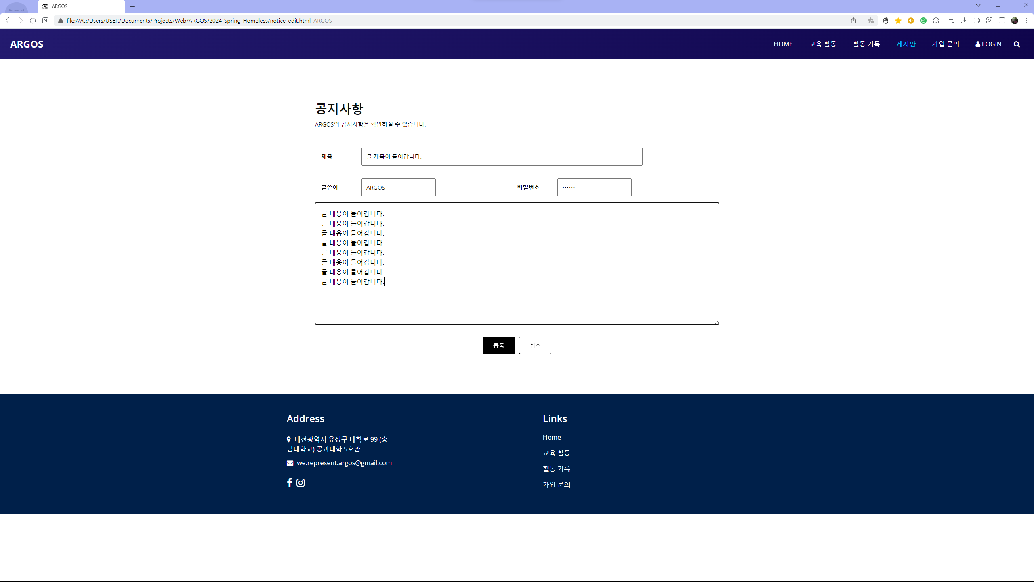
Task: Open the 교육 활동 navbar menu
Action: tap(822, 44)
